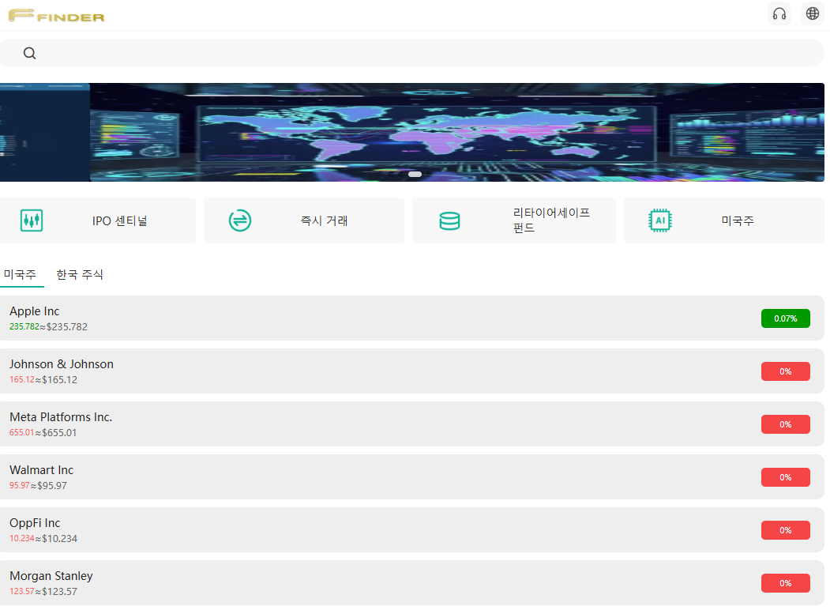Viewport: 830px width, 610px height.
Task: Click the FINDER logo
Action: (56, 16)
